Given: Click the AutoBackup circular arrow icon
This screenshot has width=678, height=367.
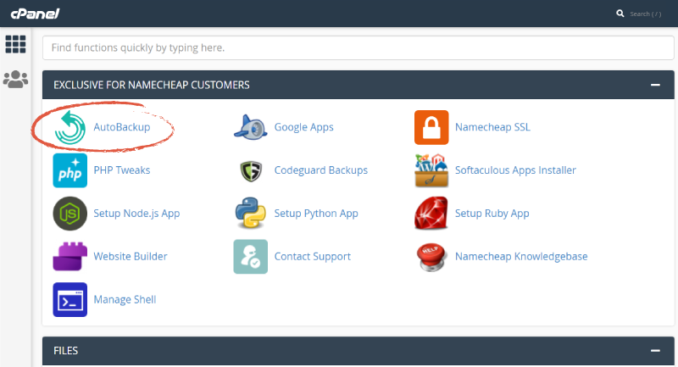Looking at the screenshot, I should (x=70, y=127).
